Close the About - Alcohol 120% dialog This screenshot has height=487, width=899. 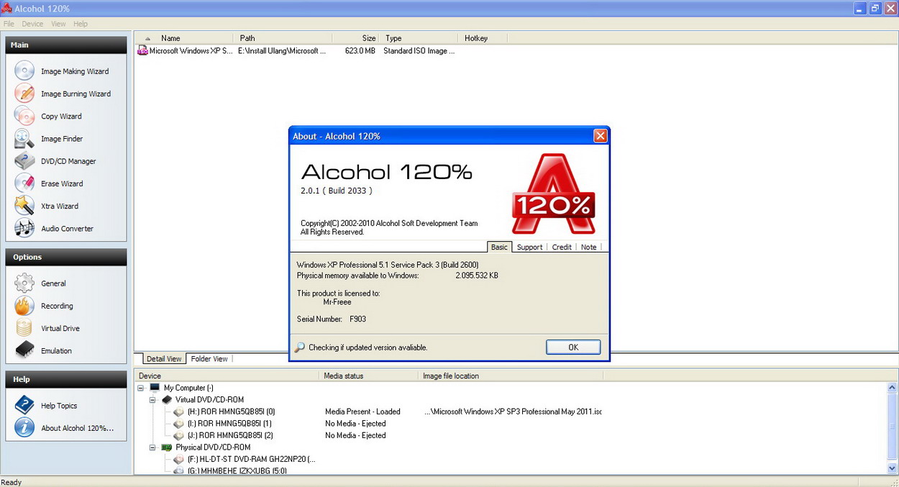pyautogui.click(x=600, y=136)
